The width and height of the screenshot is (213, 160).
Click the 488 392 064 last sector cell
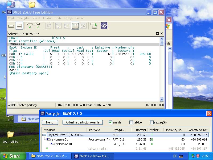pyautogui.click(x=199, y=139)
